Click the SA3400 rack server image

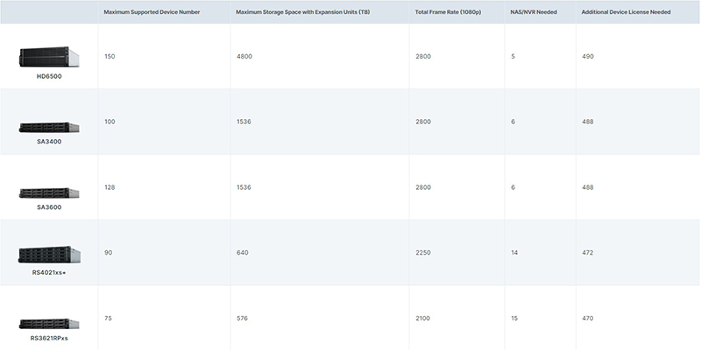tap(49, 128)
